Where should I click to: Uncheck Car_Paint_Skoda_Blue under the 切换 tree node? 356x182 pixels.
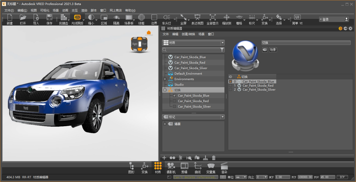tap(174, 96)
